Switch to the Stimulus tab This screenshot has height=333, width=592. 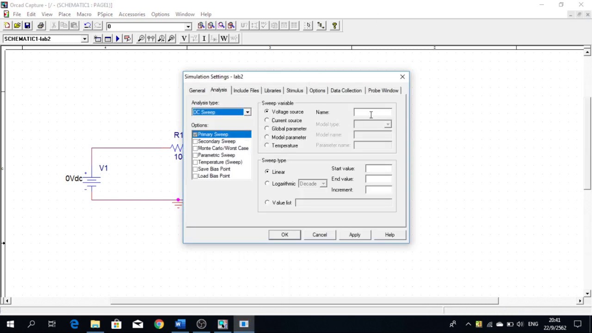point(295,91)
